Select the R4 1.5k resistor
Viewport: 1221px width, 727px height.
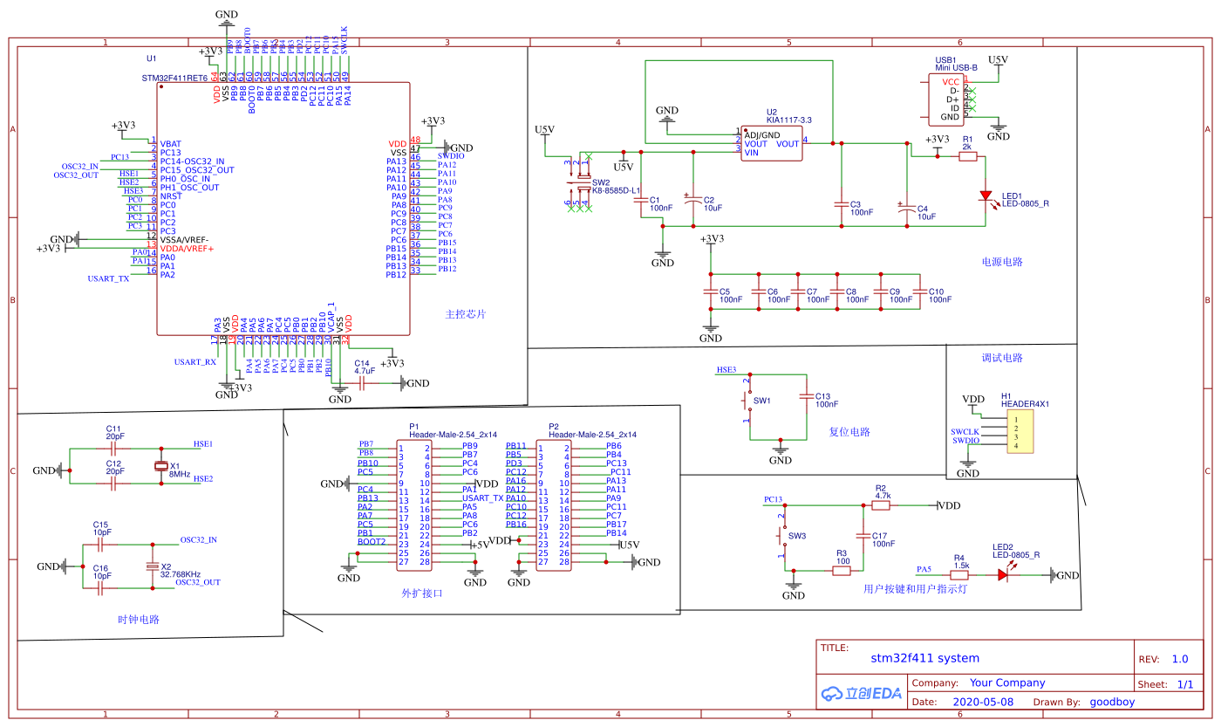pyautogui.click(x=960, y=575)
